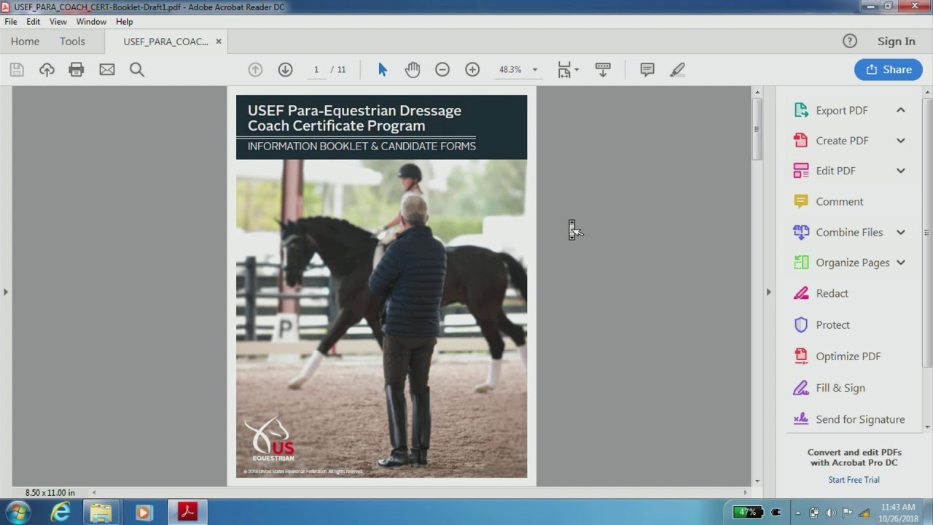Open the Window menu
Viewport: 933px width, 525px height.
[x=91, y=22]
